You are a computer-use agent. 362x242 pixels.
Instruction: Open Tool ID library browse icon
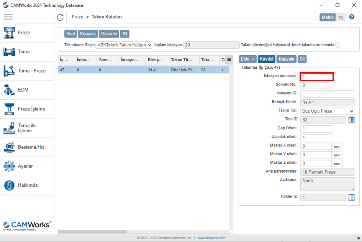(351, 120)
